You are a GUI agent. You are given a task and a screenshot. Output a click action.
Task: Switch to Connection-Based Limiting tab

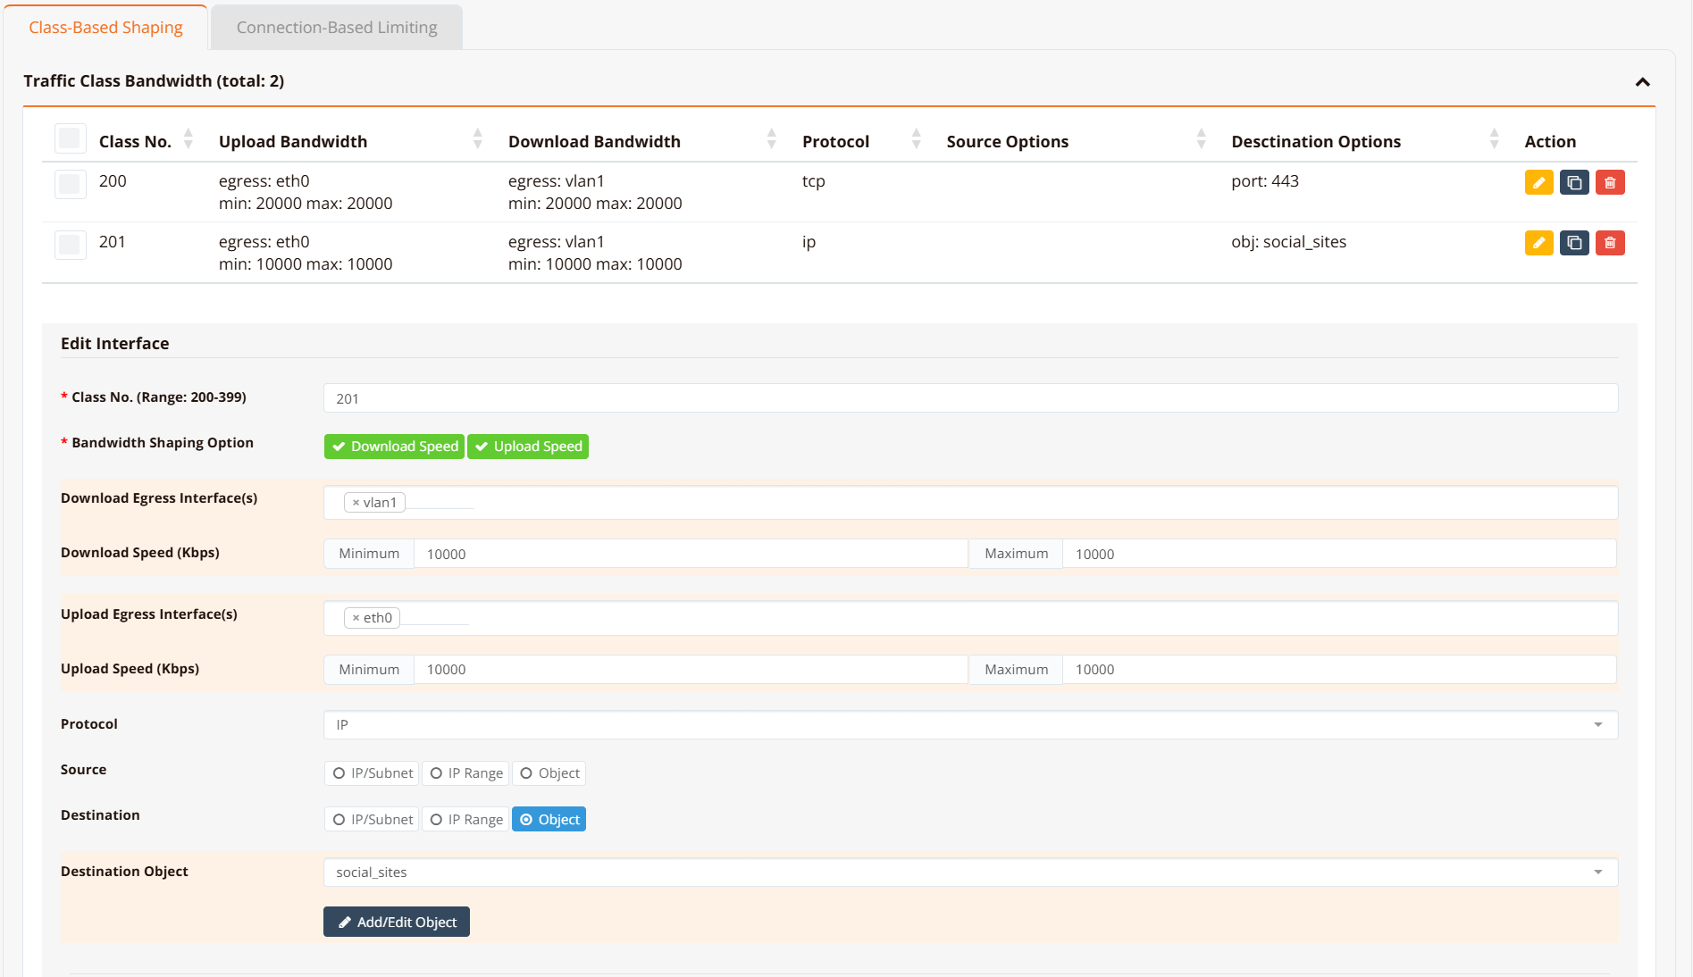(x=337, y=28)
